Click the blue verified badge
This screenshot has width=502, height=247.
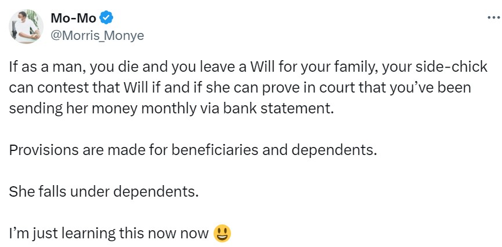[x=108, y=19]
